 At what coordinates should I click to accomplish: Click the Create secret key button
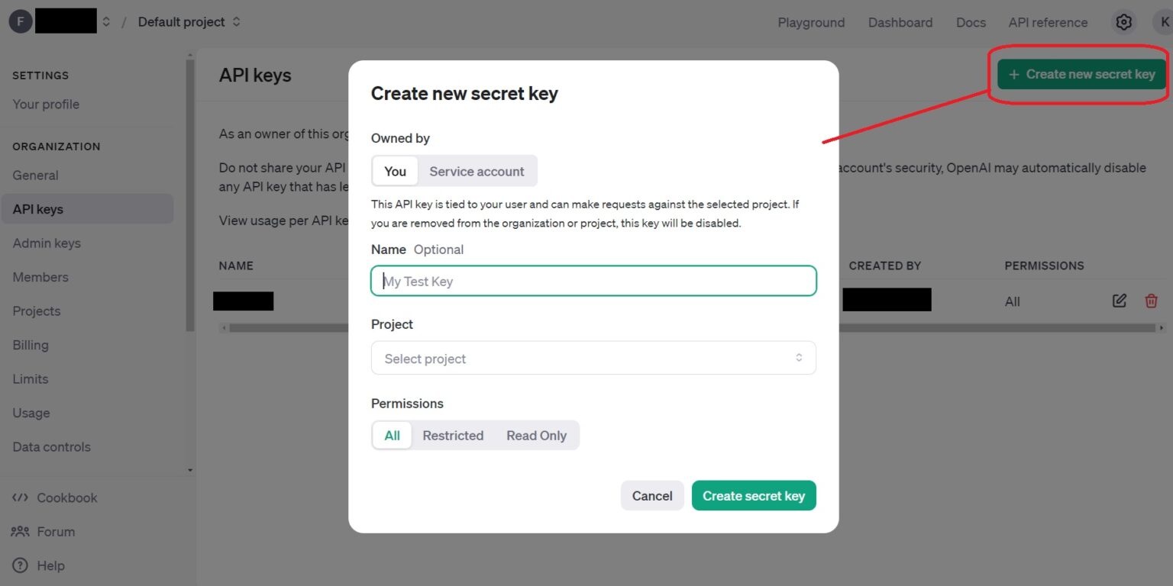[x=753, y=495]
